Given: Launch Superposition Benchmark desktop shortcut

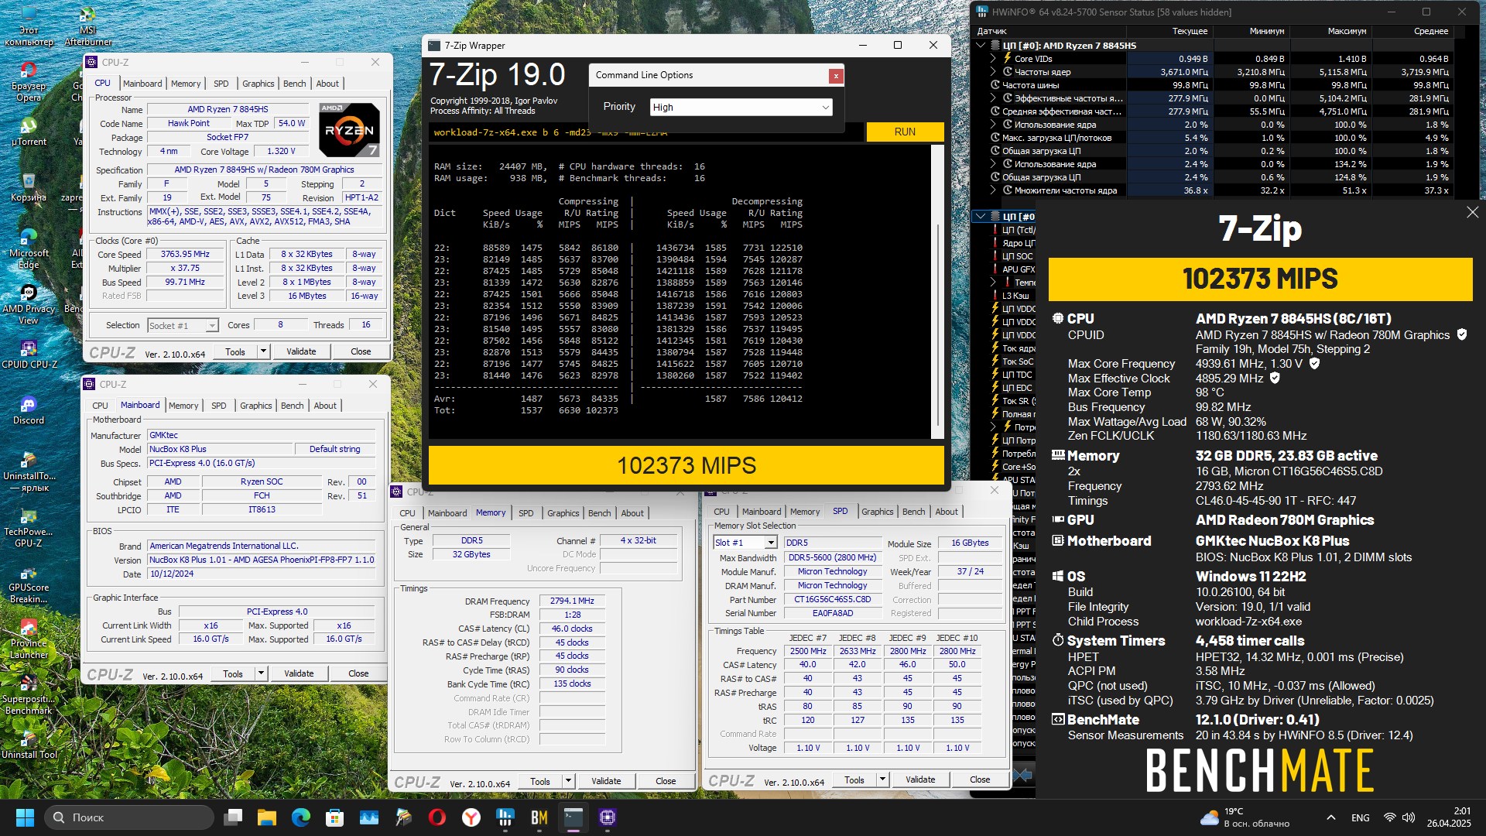Looking at the screenshot, I should tap(29, 694).
